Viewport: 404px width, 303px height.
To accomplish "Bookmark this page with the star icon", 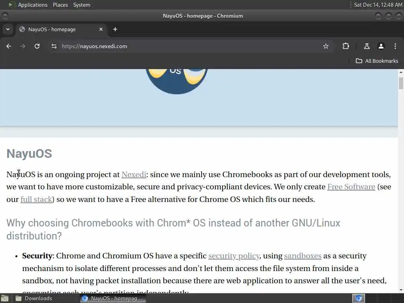I will coord(325,46).
